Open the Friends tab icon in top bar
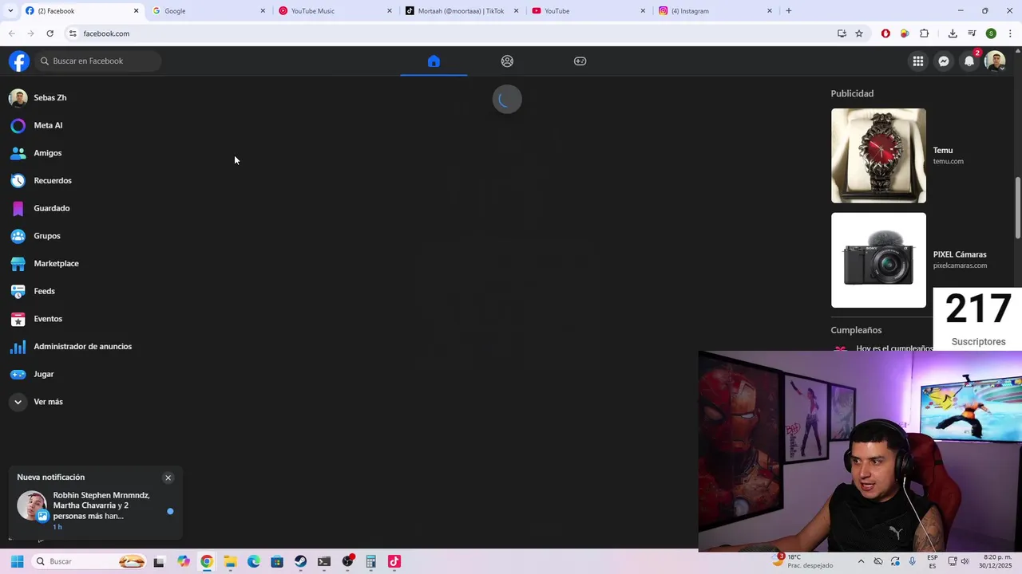This screenshot has height=574, width=1022. click(507, 61)
